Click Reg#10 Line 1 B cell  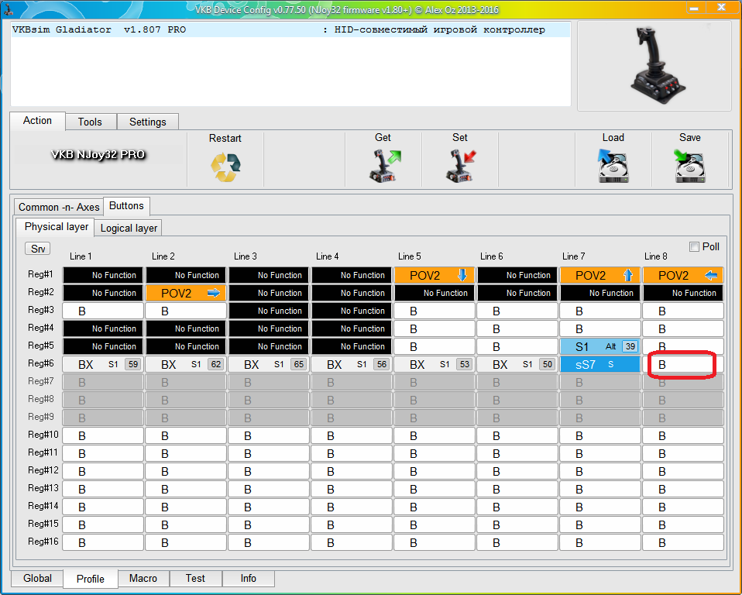[x=103, y=435]
